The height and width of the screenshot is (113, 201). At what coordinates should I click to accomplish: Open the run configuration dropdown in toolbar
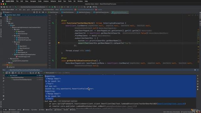[33, 7]
